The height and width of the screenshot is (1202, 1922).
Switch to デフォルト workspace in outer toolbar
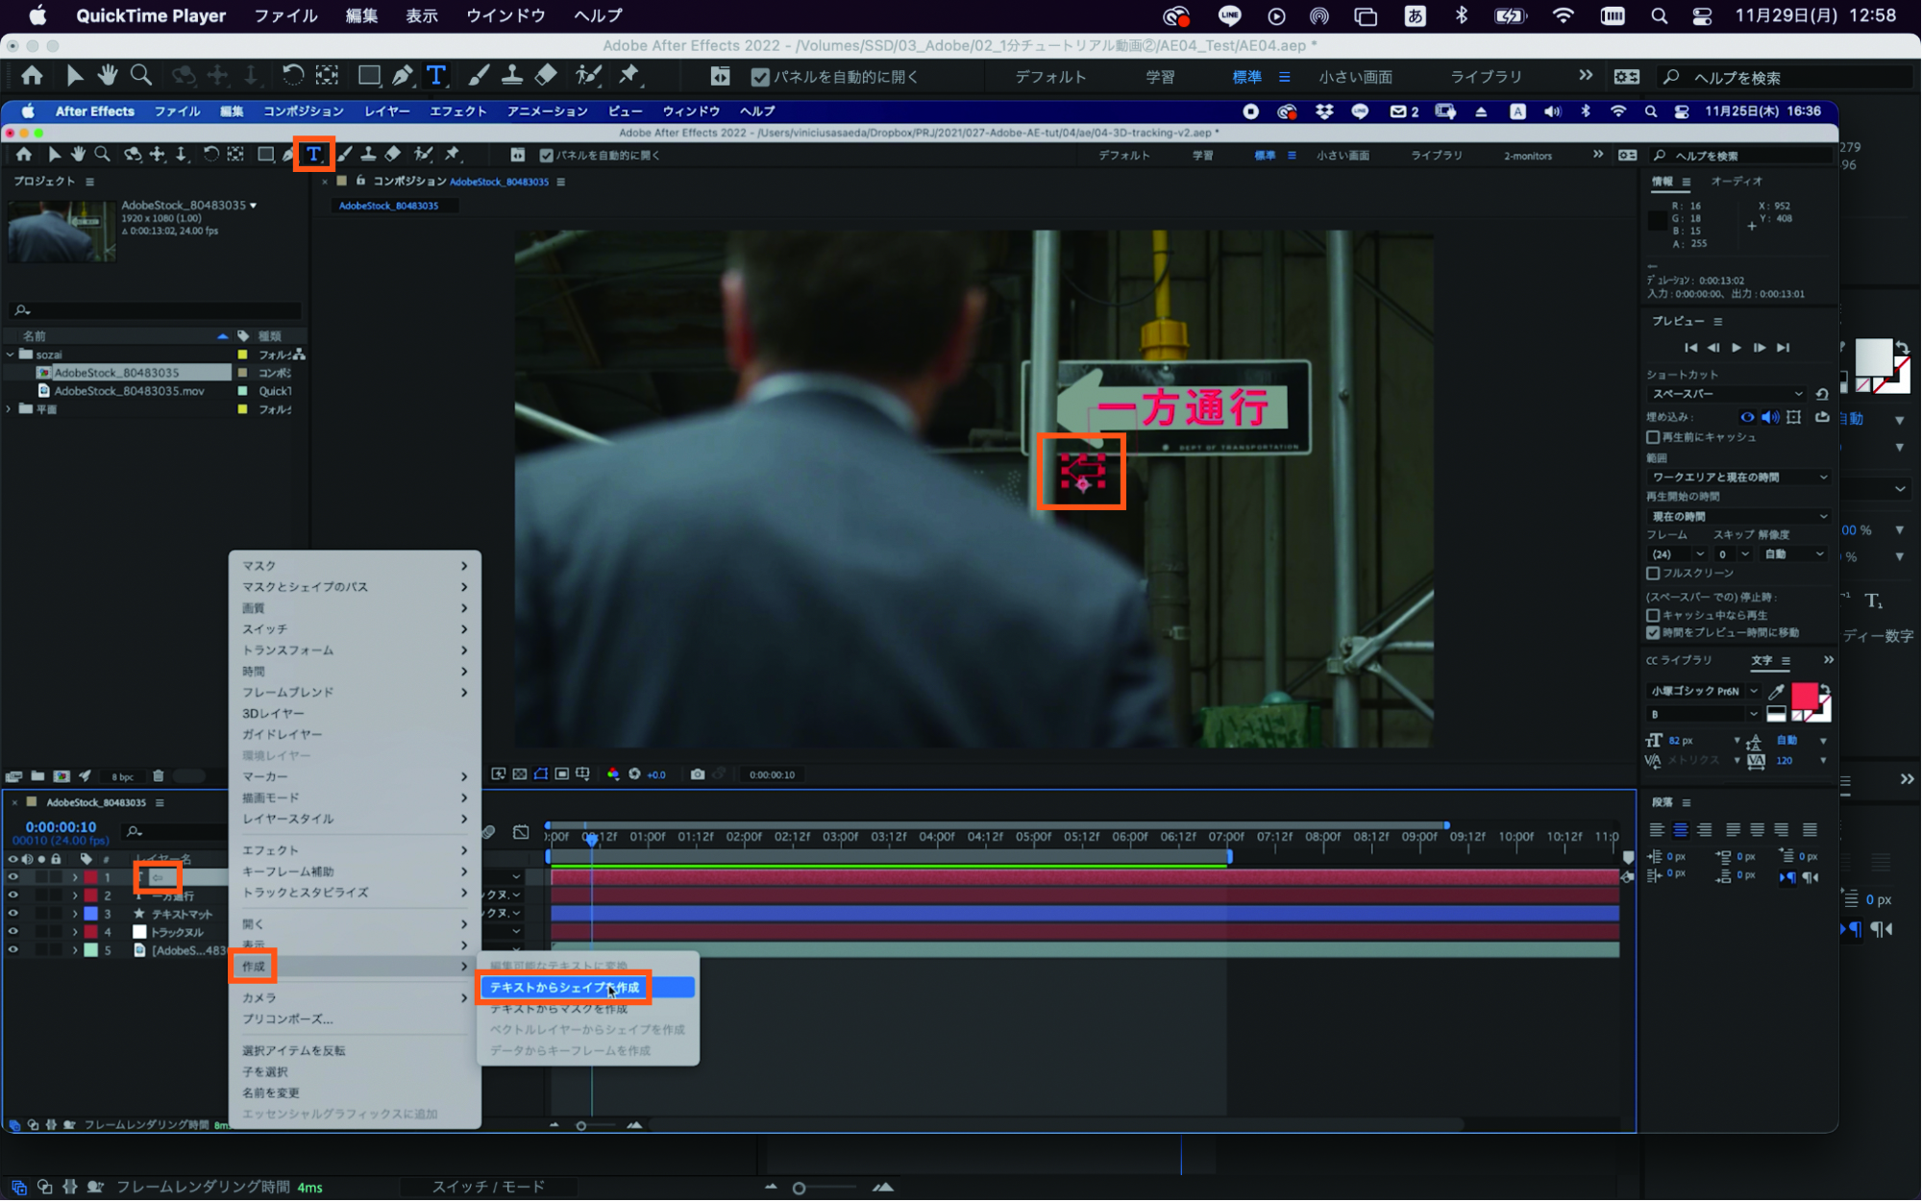(x=1050, y=77)
